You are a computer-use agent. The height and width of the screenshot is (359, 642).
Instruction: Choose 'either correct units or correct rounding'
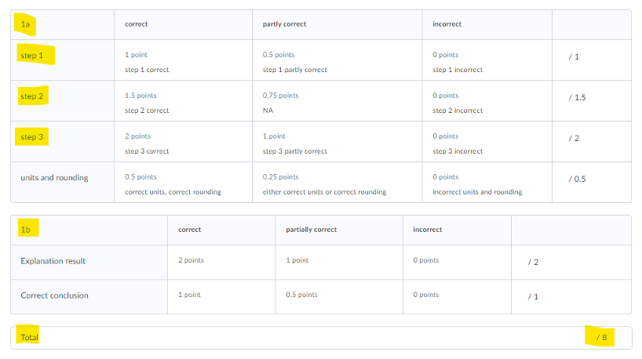[337, 183]
